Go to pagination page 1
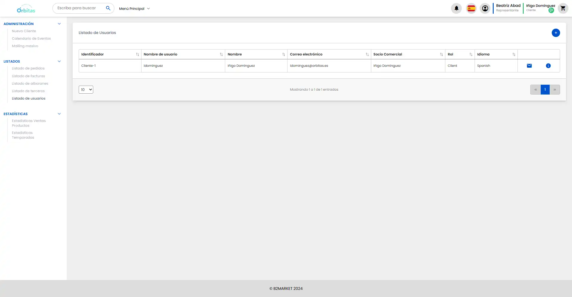The height and width of the screenshot is (297, 572). [x=545, y=90]
